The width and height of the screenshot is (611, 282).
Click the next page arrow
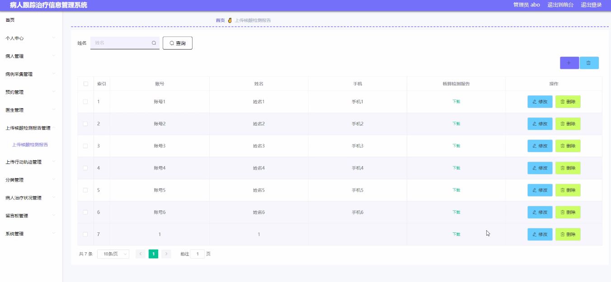(166, 254)
